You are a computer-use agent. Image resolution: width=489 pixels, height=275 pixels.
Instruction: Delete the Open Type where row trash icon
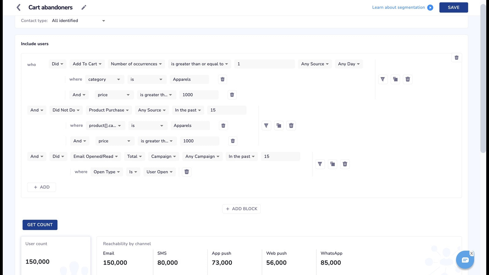point(186,171)
